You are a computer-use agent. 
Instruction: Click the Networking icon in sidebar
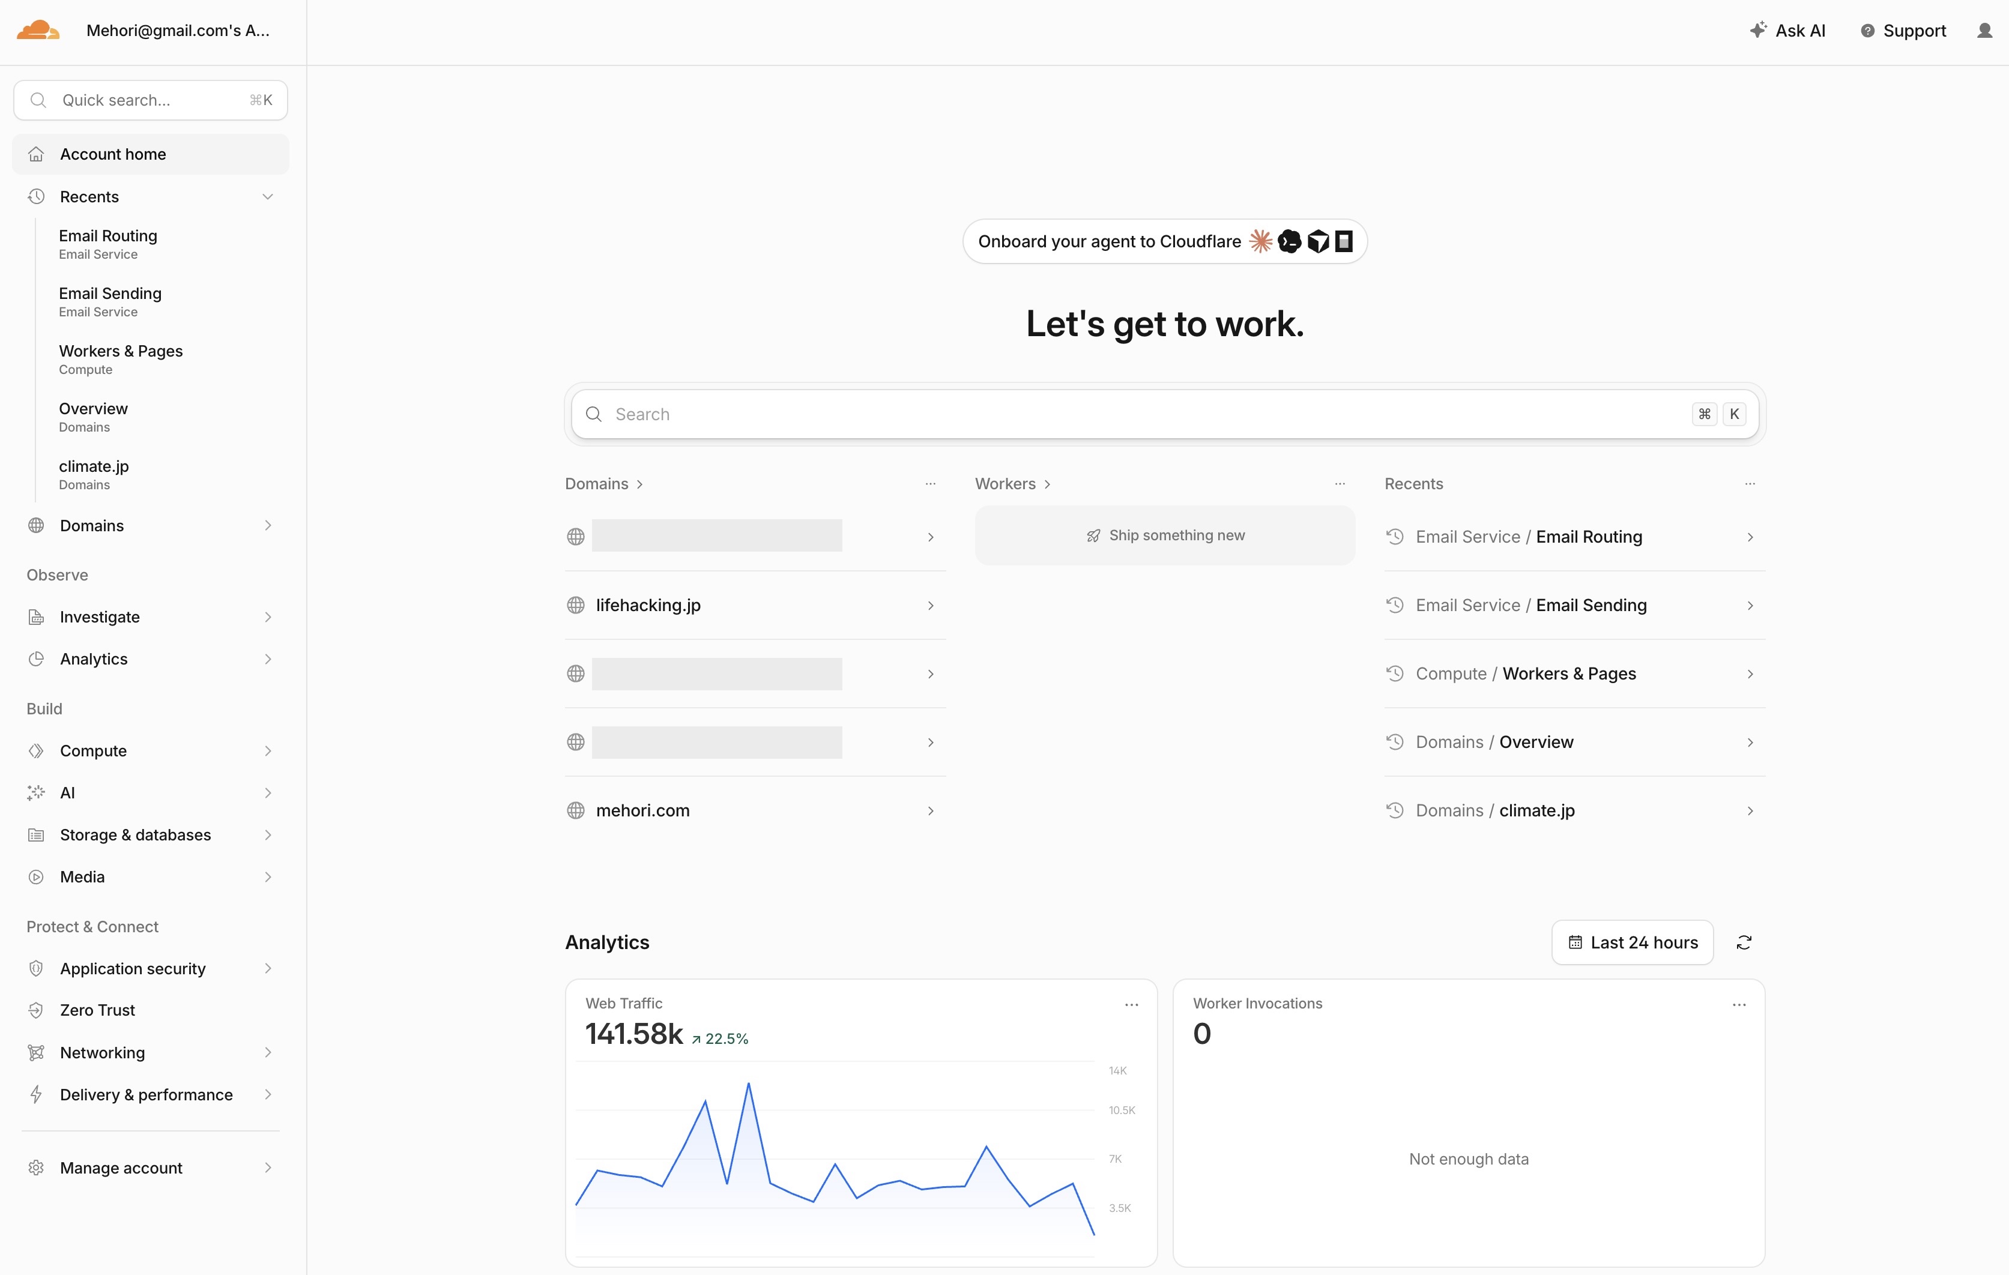coord(36,1052)
